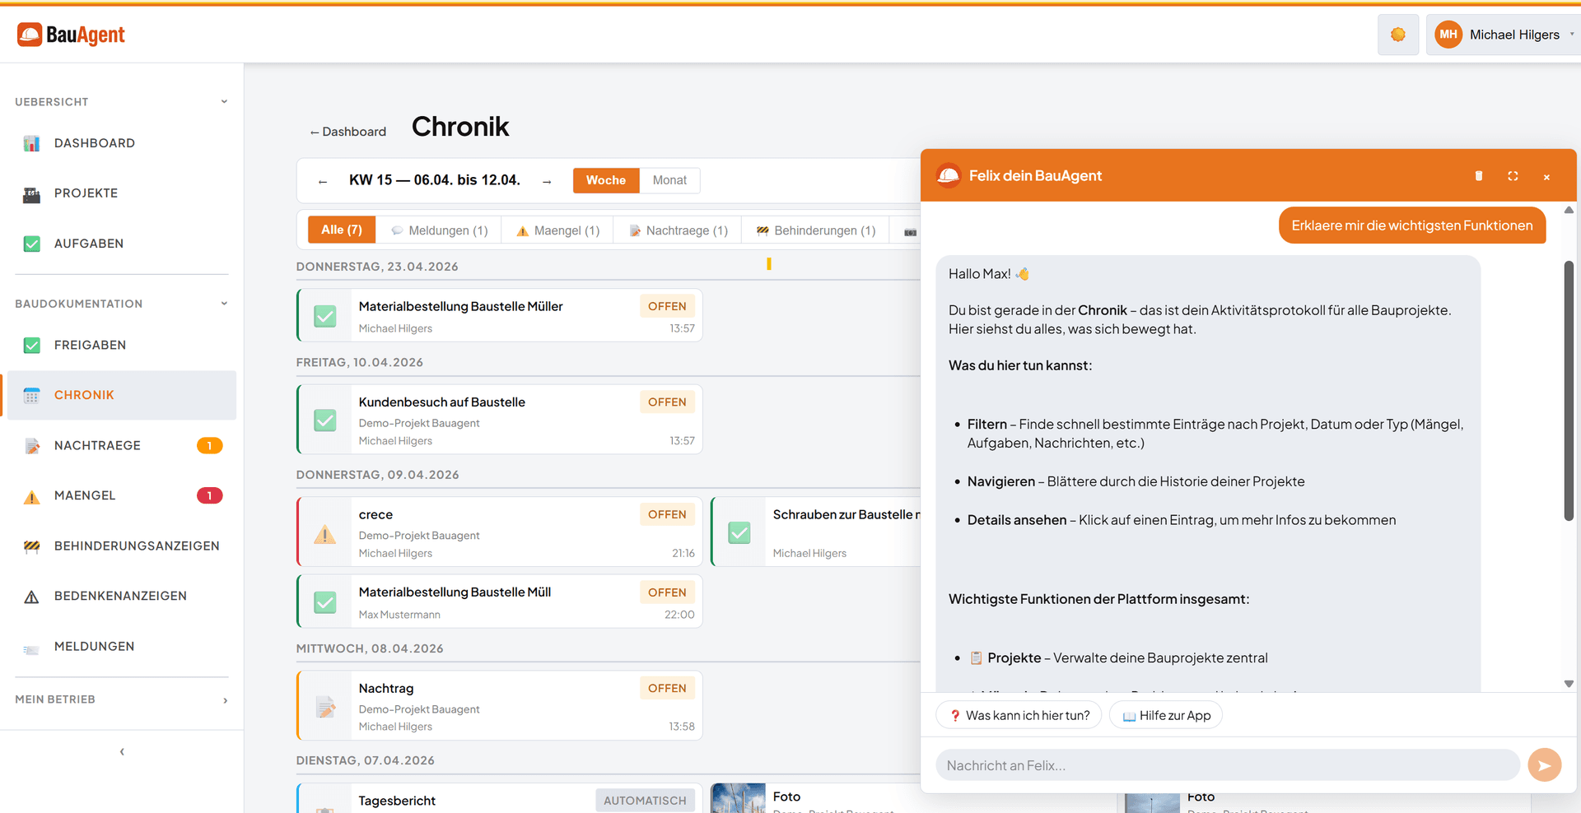Filter chronicle by Maengel (1) tab
This screenshot has width=1581, height=813.
558,230
